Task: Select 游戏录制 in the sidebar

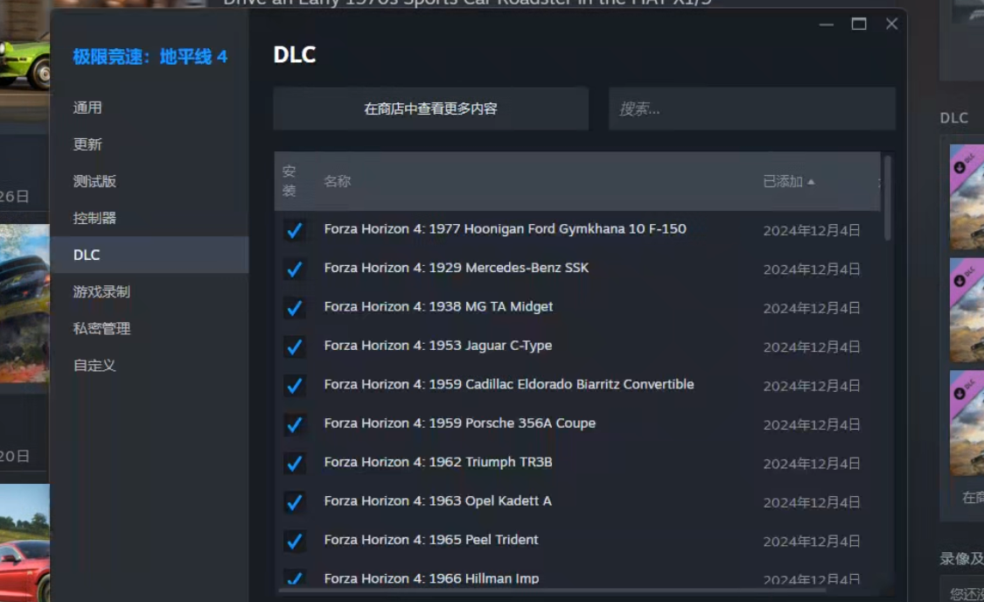Action: [101, 291]
